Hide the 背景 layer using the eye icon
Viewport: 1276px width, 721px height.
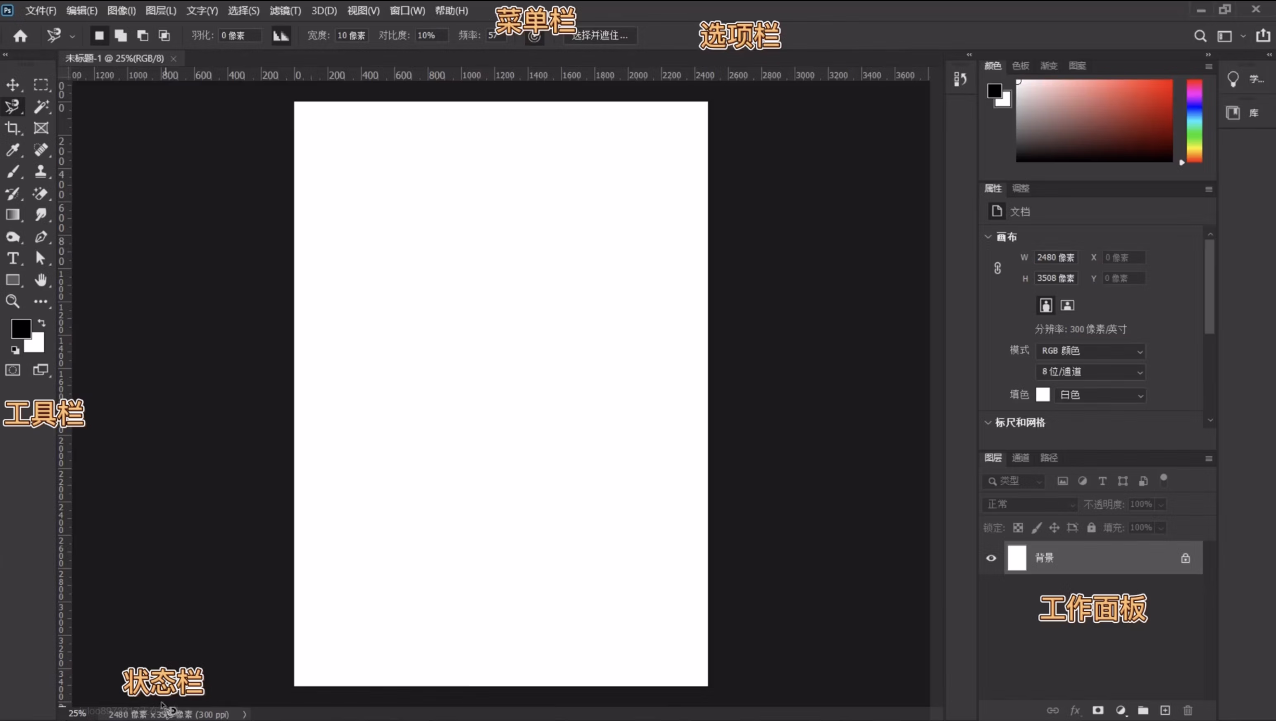(991, 558)
